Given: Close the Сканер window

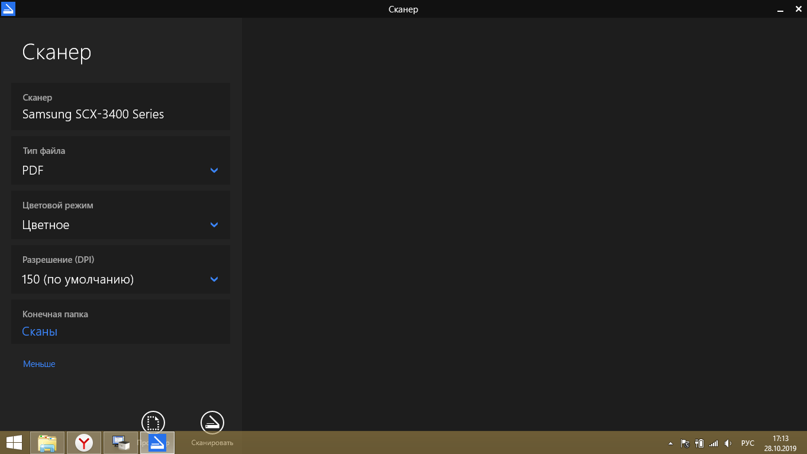Looking at the screenshot, I should (x=798, y=8).
